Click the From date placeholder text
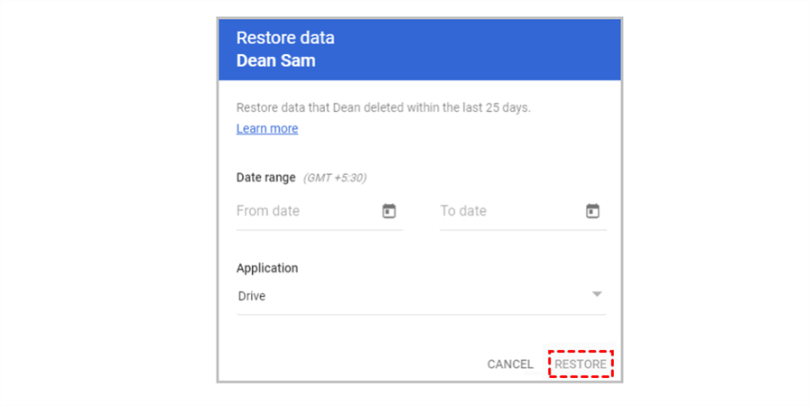Screen dimensions: 809x406 [268, 211]
